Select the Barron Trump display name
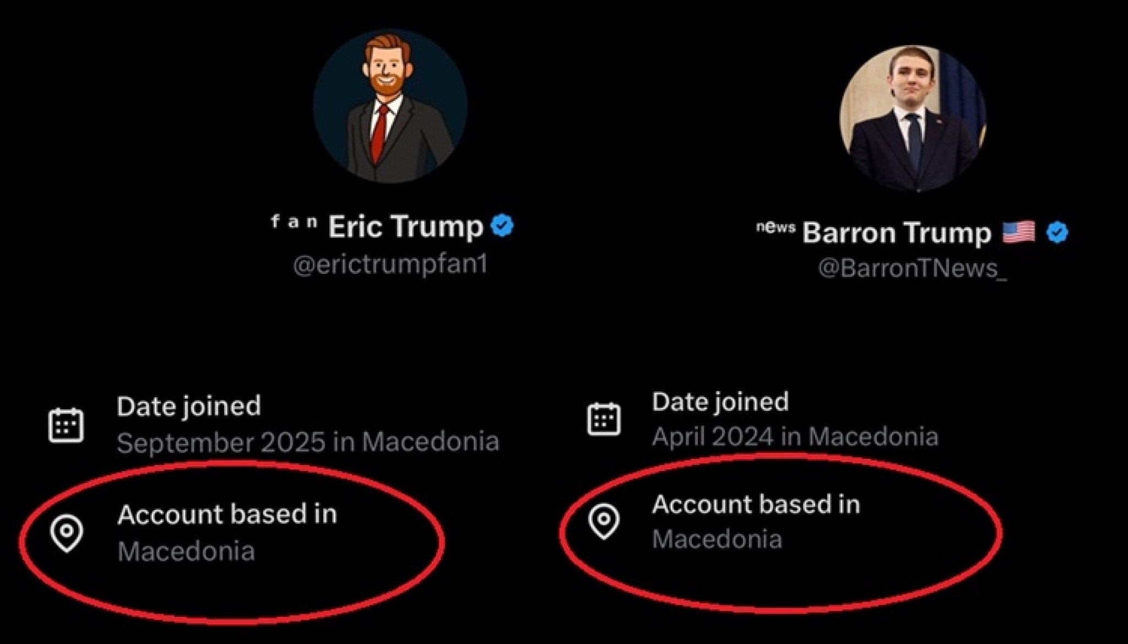 click(x=896, y=233)
